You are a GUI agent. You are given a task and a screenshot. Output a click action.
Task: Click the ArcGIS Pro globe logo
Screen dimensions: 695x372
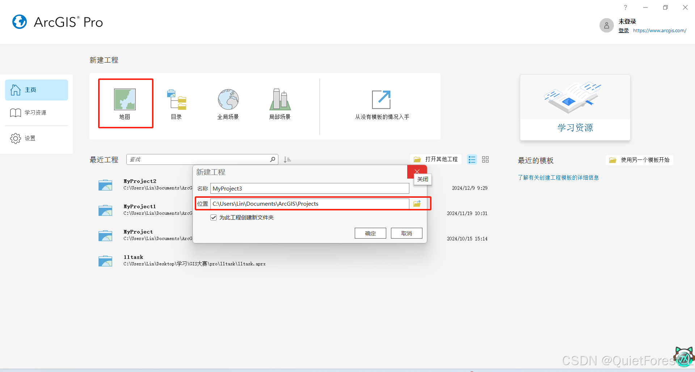pos(20,22)
